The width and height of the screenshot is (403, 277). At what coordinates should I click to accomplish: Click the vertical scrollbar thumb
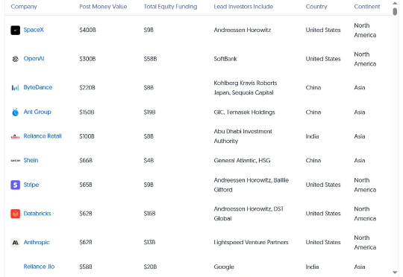click(395, 12)
